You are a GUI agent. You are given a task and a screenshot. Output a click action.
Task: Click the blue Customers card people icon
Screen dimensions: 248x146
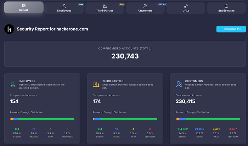[179, 84]
